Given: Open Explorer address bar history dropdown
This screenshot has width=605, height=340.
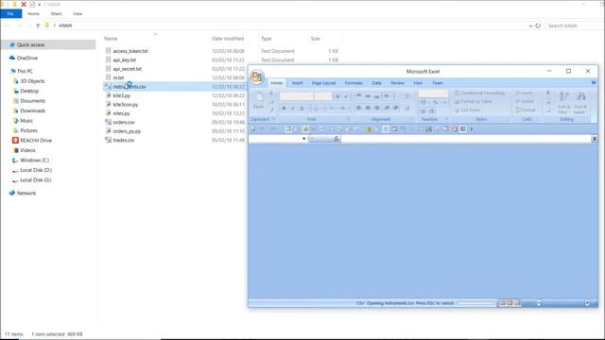Looking at the screenshot, I should pos(530,25).
